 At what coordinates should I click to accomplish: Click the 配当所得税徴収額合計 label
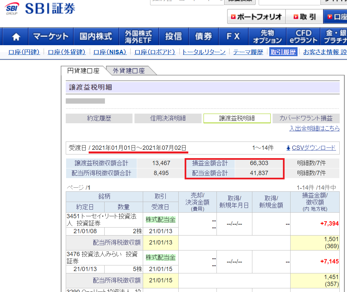[101, 173]
